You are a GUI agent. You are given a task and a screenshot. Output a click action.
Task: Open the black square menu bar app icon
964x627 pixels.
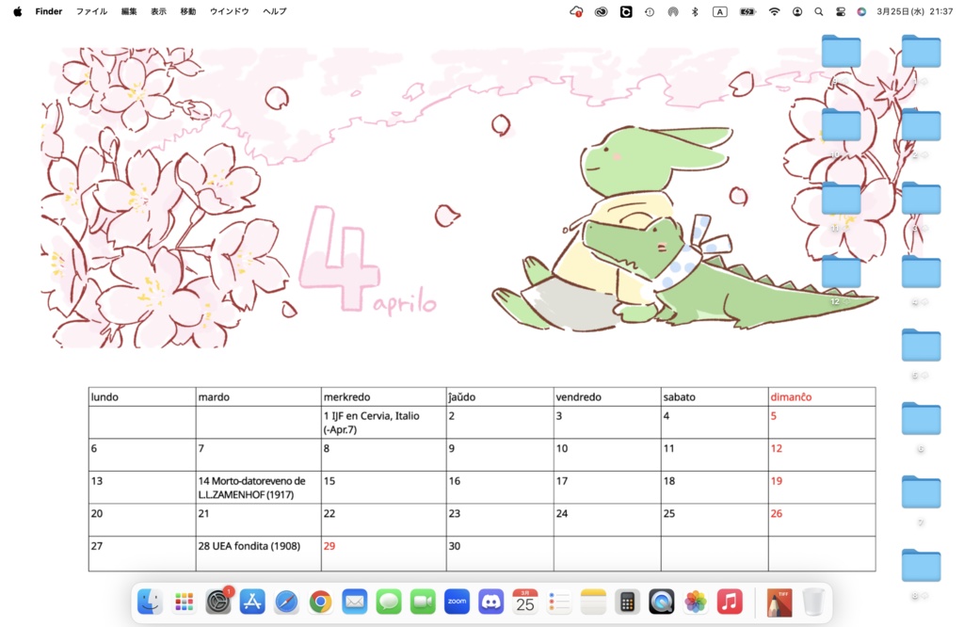point(626,11)
